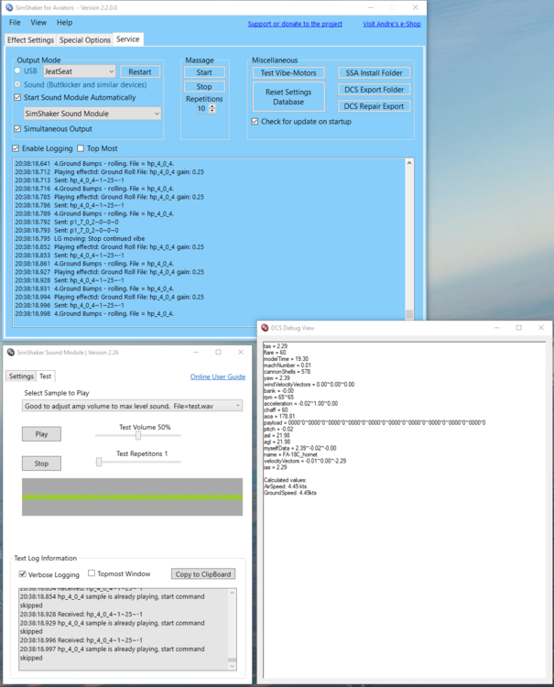Toggle Check for update on startup
The width and height of the screenshot is (554, 687).
click(x=255, y=121)
